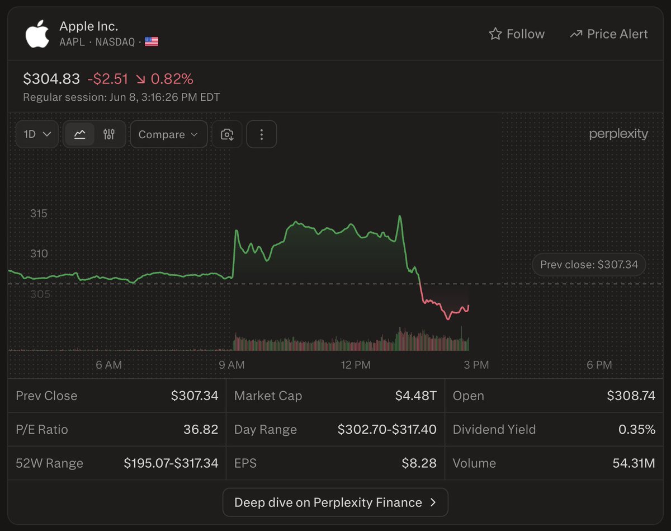Click the 310 price axis label
Viewport: 671px width, 531px height.
point(39,253)
